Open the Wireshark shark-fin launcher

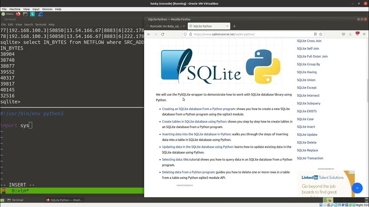(x=40, y=14)
